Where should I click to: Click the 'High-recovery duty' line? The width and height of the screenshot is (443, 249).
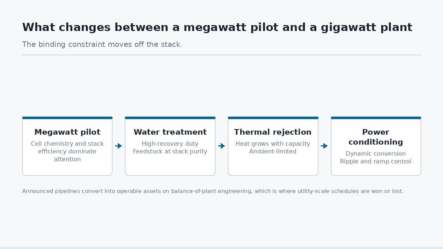point(170,144)
